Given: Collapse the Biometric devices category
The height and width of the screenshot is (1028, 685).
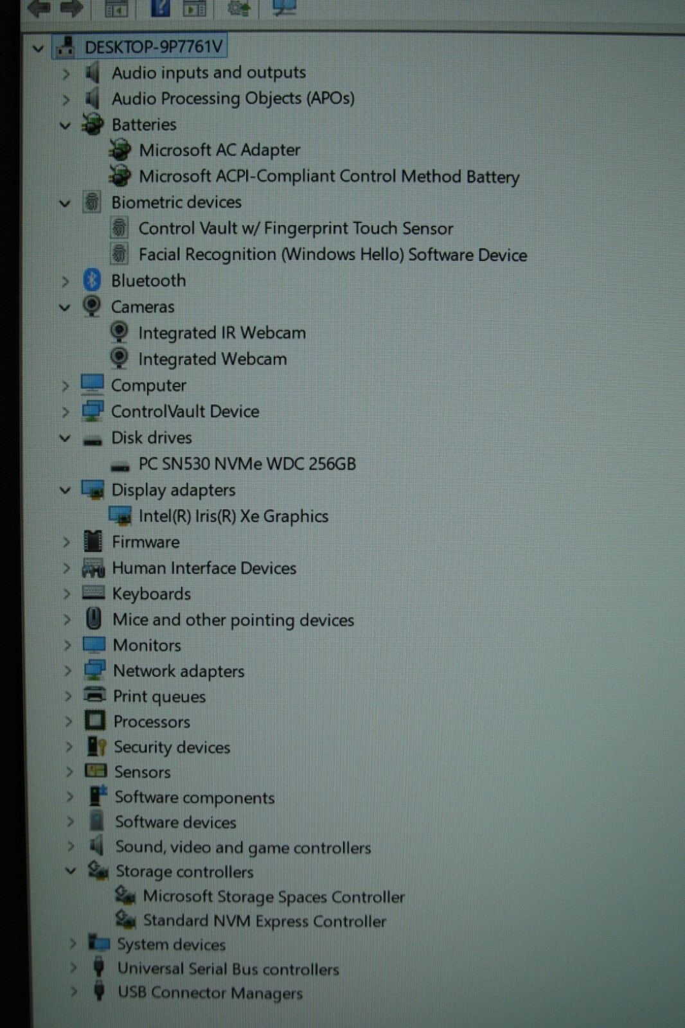Looking at the screenshot, I should tap(65, 204).
